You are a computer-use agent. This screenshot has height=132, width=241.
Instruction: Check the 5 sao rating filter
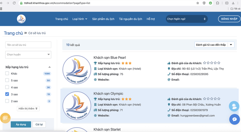7,80
